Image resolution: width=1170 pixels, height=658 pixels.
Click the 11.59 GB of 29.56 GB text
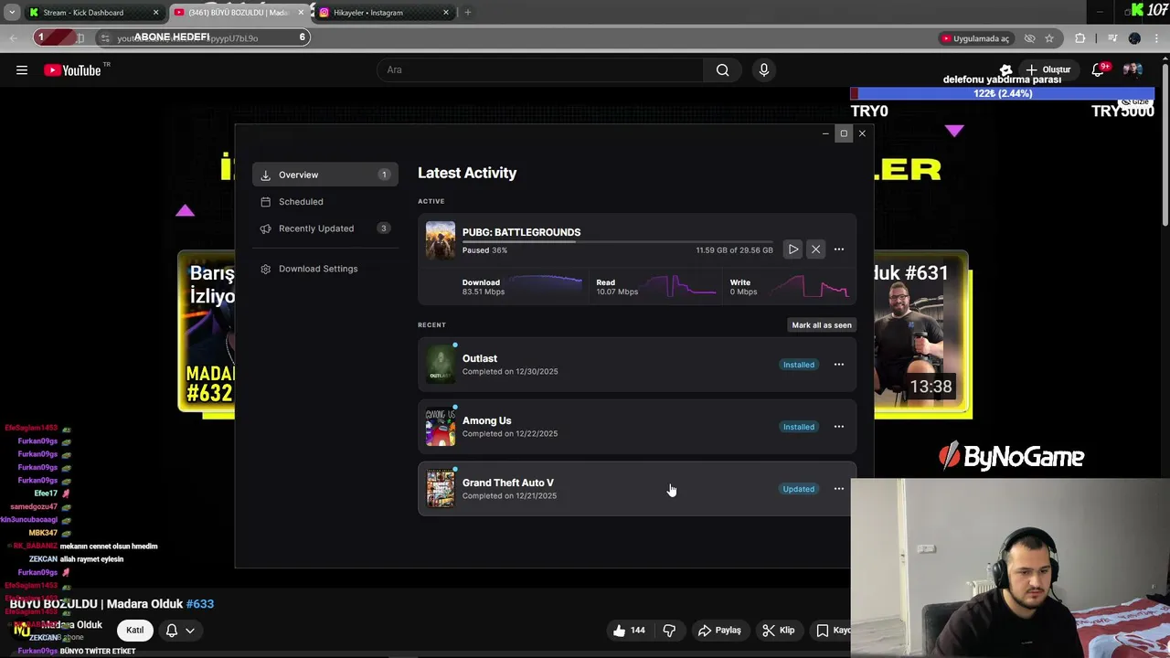pos(734,250)
